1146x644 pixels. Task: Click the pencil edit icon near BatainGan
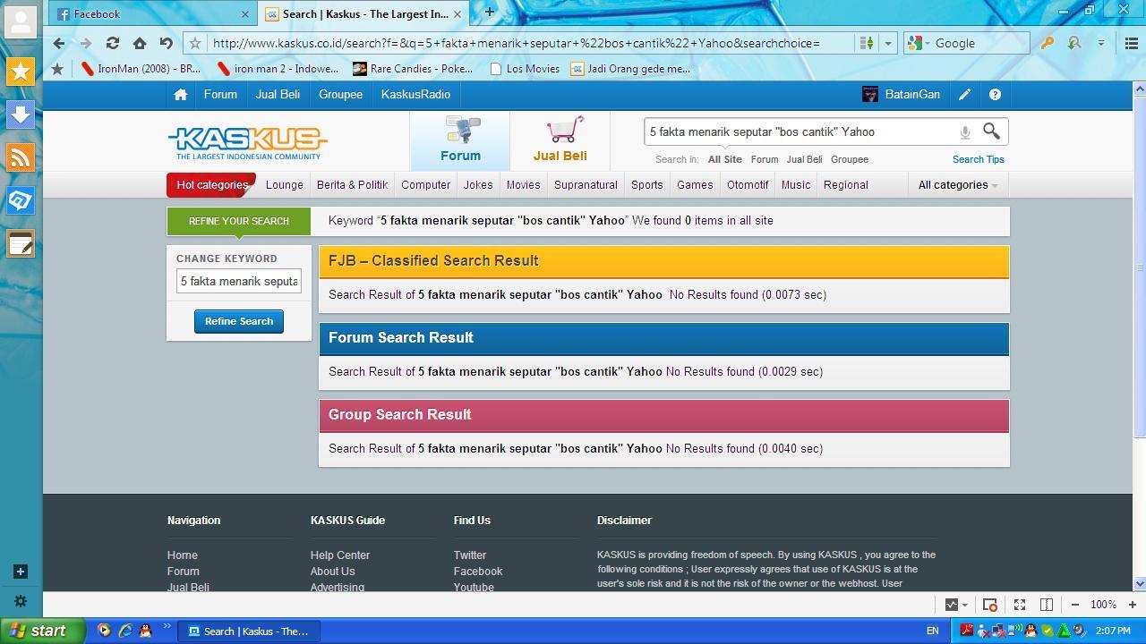[x=965, y=94]
